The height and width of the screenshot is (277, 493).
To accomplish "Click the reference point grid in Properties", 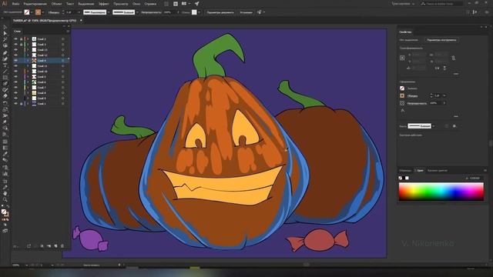I will coord(402,58).
